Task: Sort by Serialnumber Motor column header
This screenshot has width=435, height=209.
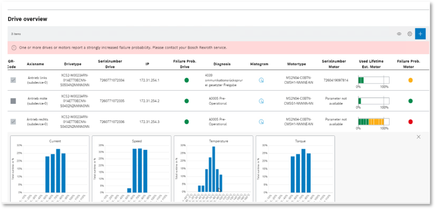Action: coord(334,64)
